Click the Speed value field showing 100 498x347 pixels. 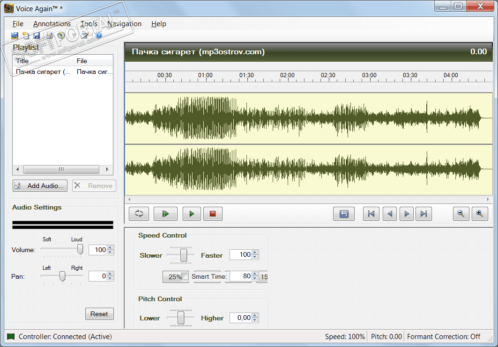pyautogui.click(x=241, y=254)
